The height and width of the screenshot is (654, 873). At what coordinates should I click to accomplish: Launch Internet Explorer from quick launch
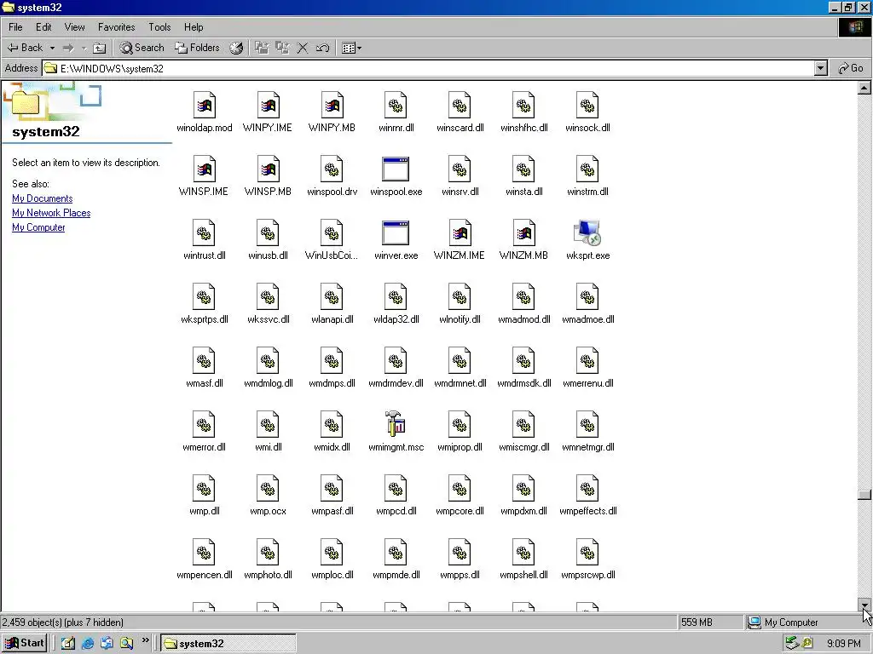coord(88,643)
